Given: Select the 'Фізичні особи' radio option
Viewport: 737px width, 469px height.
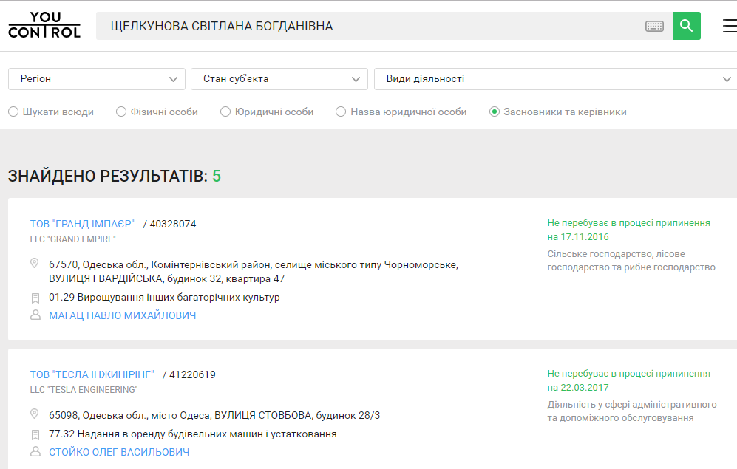Looking at the screenshot, I should 121,112.
